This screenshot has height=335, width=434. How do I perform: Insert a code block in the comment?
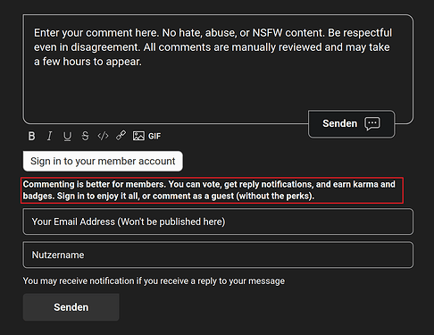point(103,136)
